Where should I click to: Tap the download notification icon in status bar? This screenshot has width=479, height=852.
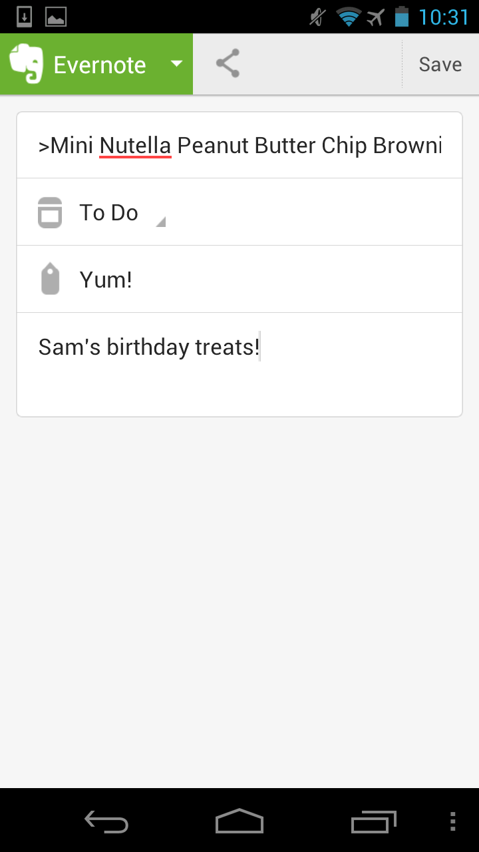tap(25, 17)
